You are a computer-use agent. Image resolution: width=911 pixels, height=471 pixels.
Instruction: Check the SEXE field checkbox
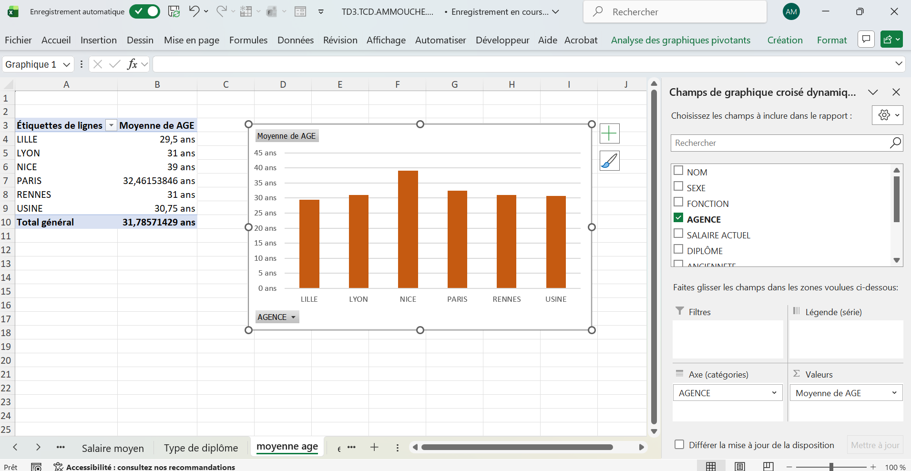pos(678,186)
